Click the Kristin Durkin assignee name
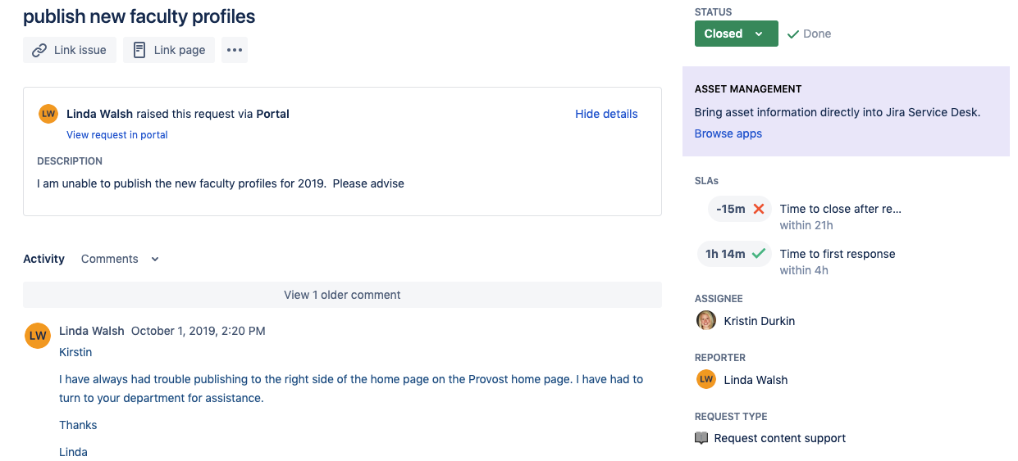 [x=759, y=321]
